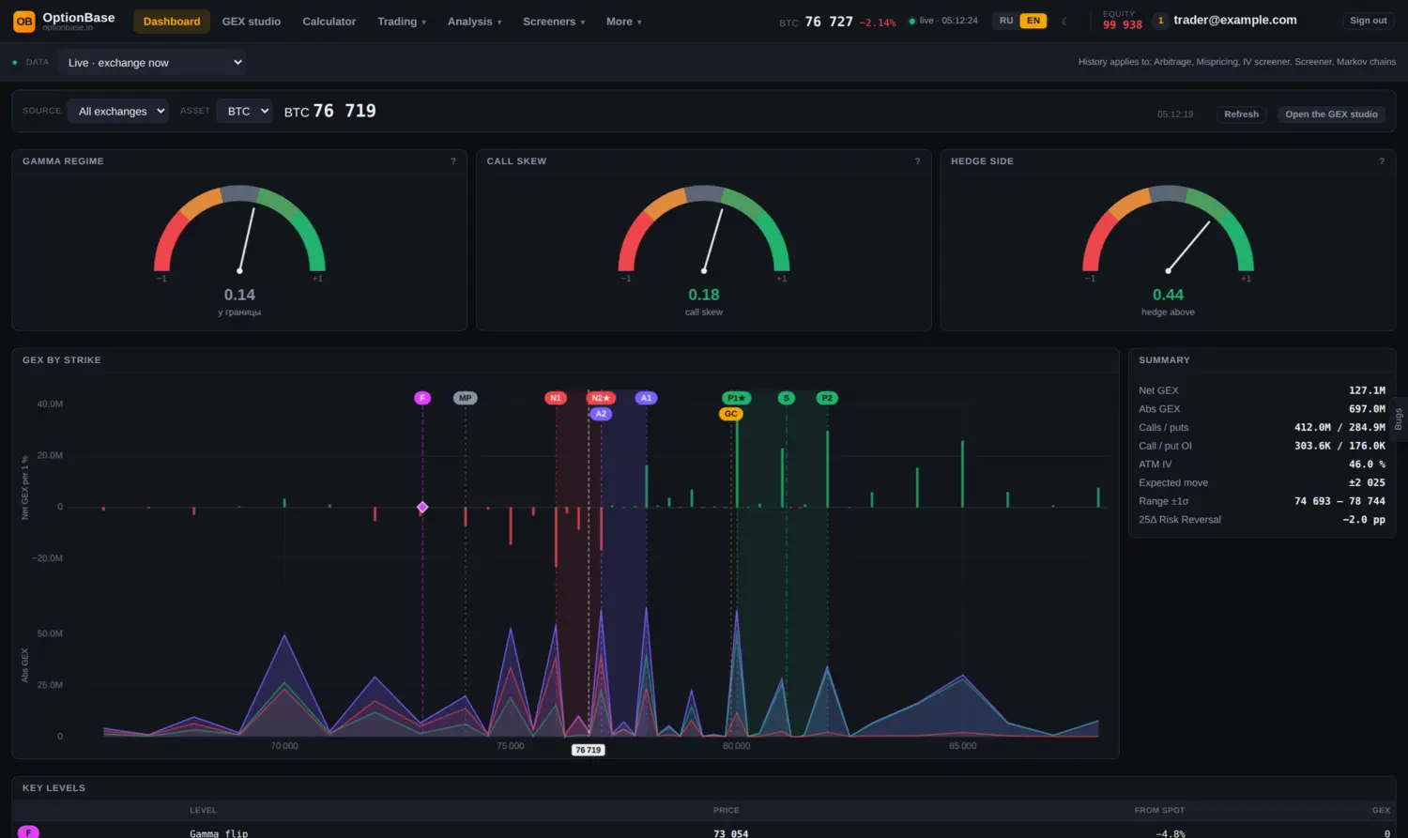Click the PRICE column header in Key Levels

coord(727,810)
